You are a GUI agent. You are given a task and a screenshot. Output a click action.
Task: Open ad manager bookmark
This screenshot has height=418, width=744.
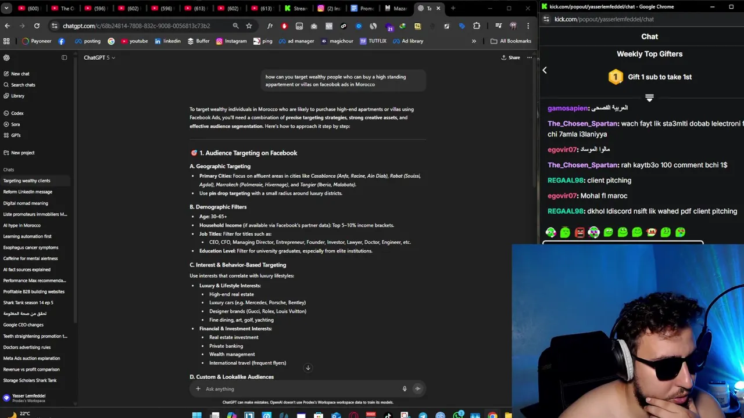tap(296, 41)
